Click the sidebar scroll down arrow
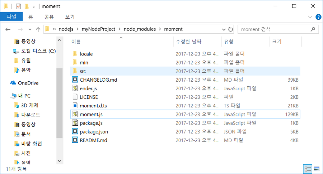Screen dimensions: 323x174 click(60, 161)
